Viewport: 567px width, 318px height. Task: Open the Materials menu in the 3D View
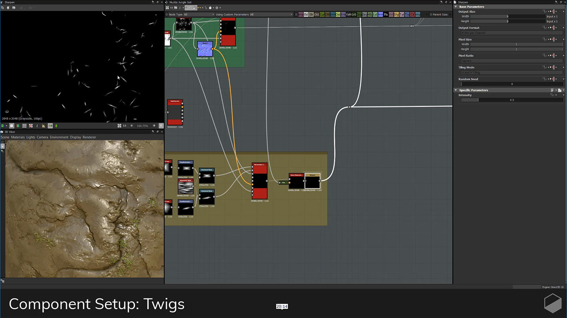tap(18, 137)
